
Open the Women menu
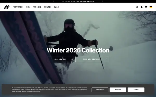tap(37, 7)
